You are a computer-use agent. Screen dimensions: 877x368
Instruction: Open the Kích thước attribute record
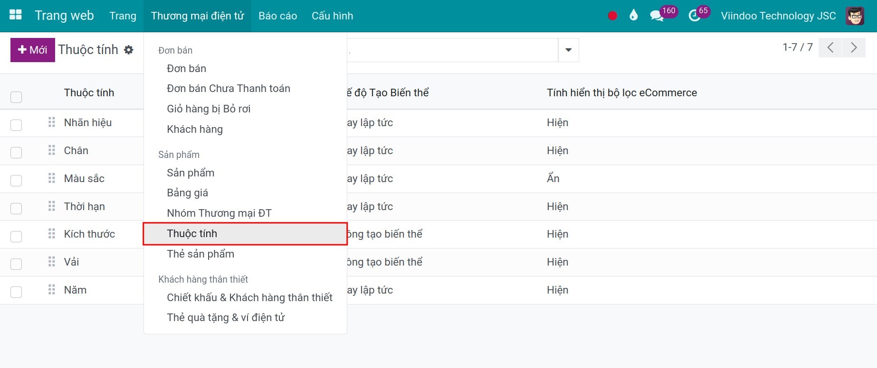(89, 234)
